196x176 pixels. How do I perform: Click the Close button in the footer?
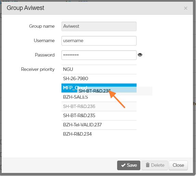click(x=178, y=165)
